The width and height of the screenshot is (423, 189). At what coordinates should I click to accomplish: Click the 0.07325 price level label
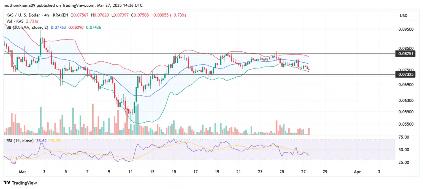click(x=405, y=74)
